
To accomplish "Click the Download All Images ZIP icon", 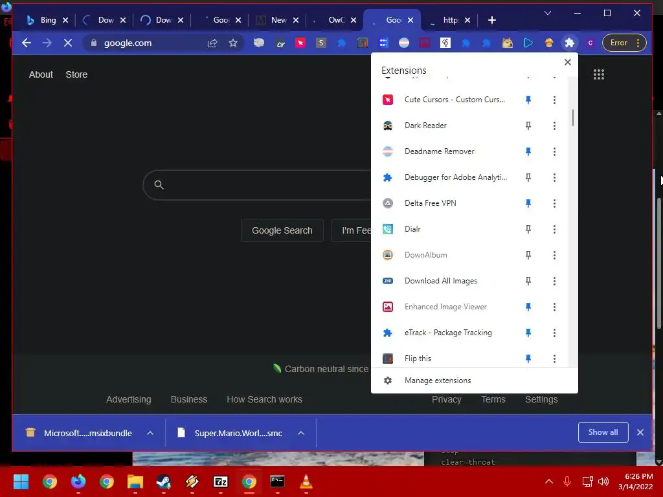I will [387, 281].
